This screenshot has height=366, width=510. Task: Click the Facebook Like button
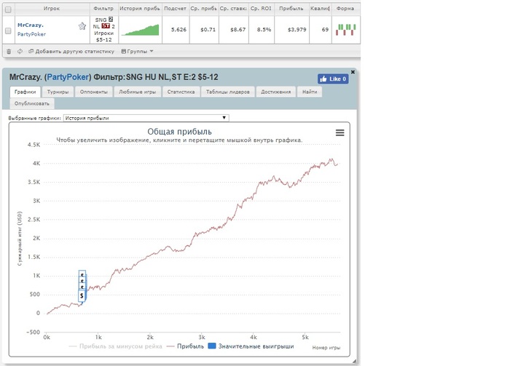pyautogui.click(x=333, y=79)
